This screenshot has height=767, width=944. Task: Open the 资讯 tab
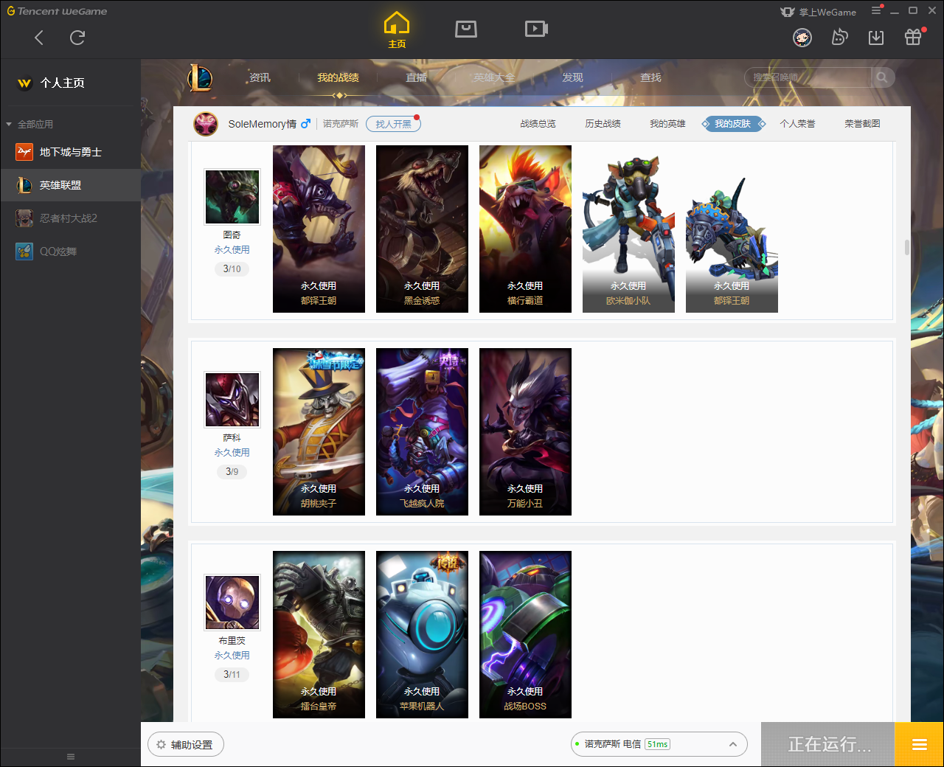click(x=260, y=77)
